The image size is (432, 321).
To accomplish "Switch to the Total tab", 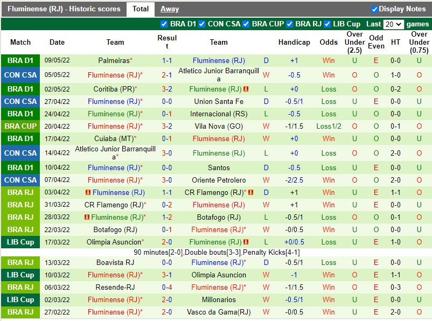I will pos(141,9).
